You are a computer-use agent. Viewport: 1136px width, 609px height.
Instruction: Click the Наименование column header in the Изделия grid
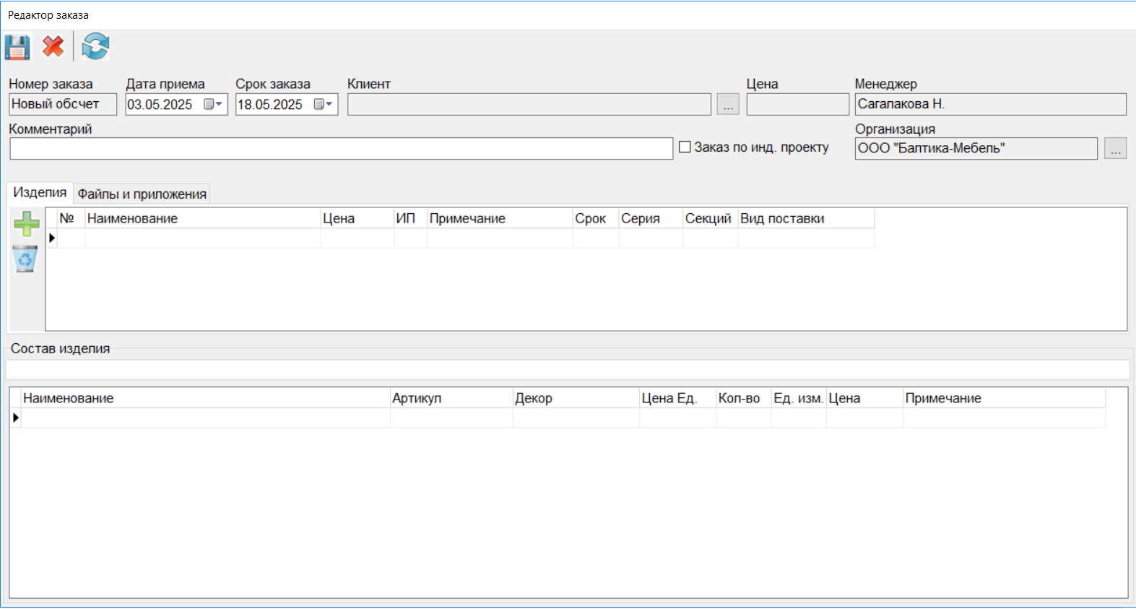(202, 219)
